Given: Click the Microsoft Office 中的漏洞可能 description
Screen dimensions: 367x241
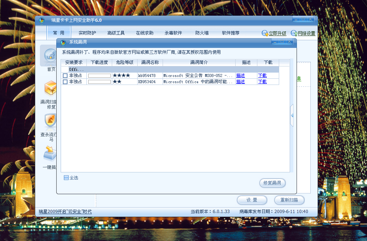Looking at the screenshot, I should click(198, 82).
